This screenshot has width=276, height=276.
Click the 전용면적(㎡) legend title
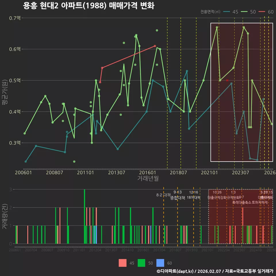point(210,11)
